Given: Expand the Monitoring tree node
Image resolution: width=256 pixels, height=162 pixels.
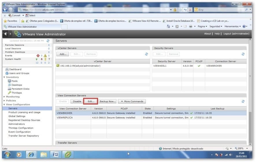Looking at the screenshot, I should pyautogui.click(x=4, y=97).
